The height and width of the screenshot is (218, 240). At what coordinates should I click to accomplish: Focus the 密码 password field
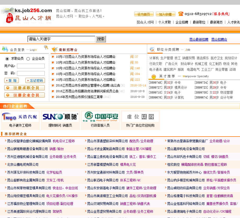[x=31, y=73]
